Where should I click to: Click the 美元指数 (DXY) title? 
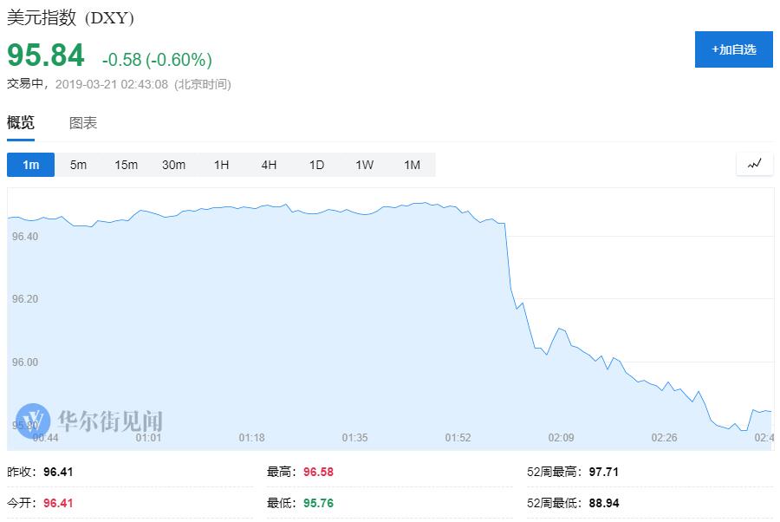[70, 18]
